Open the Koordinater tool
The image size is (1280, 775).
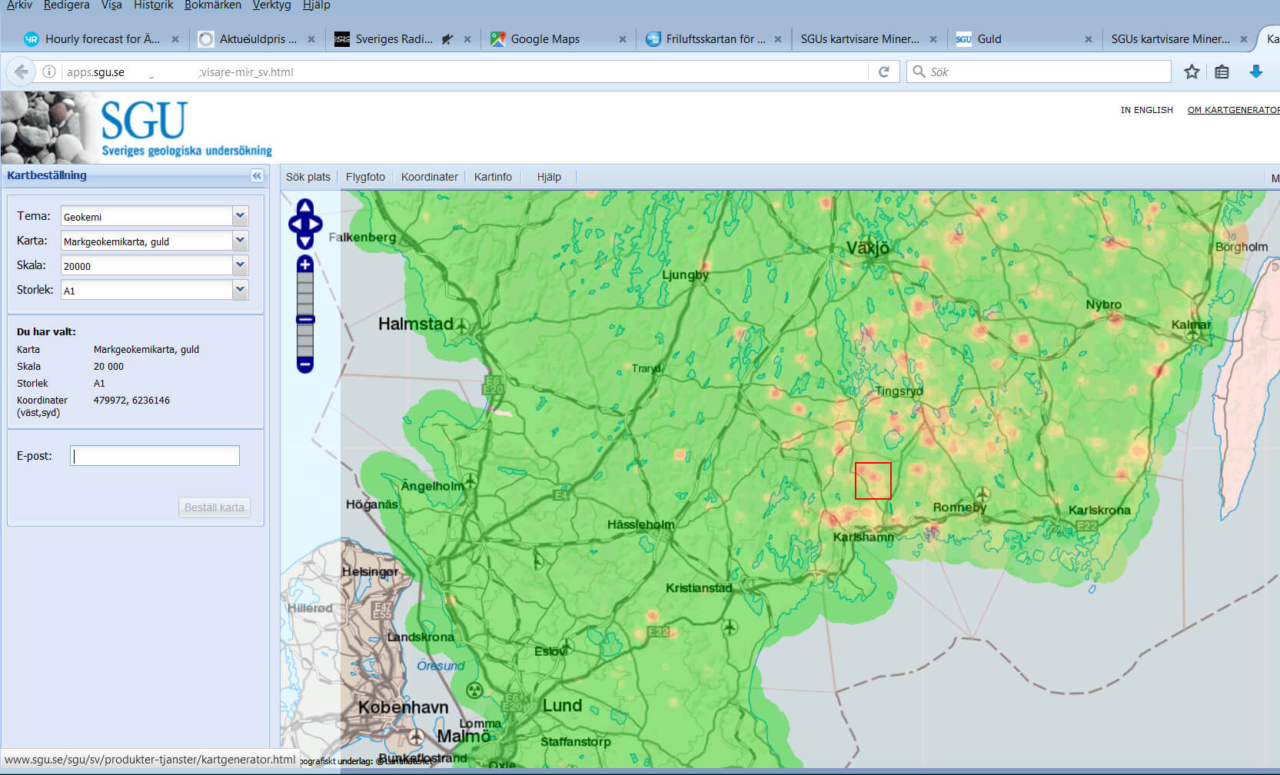[430, 177]
